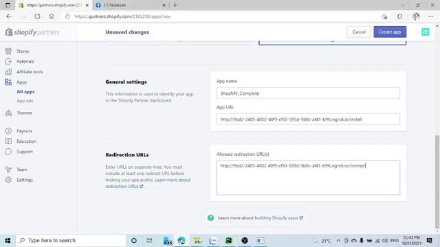Image resolution: width=440 pixels, height=247 pixels.
Task: Click the ENG language indicator
Action: 394,241
